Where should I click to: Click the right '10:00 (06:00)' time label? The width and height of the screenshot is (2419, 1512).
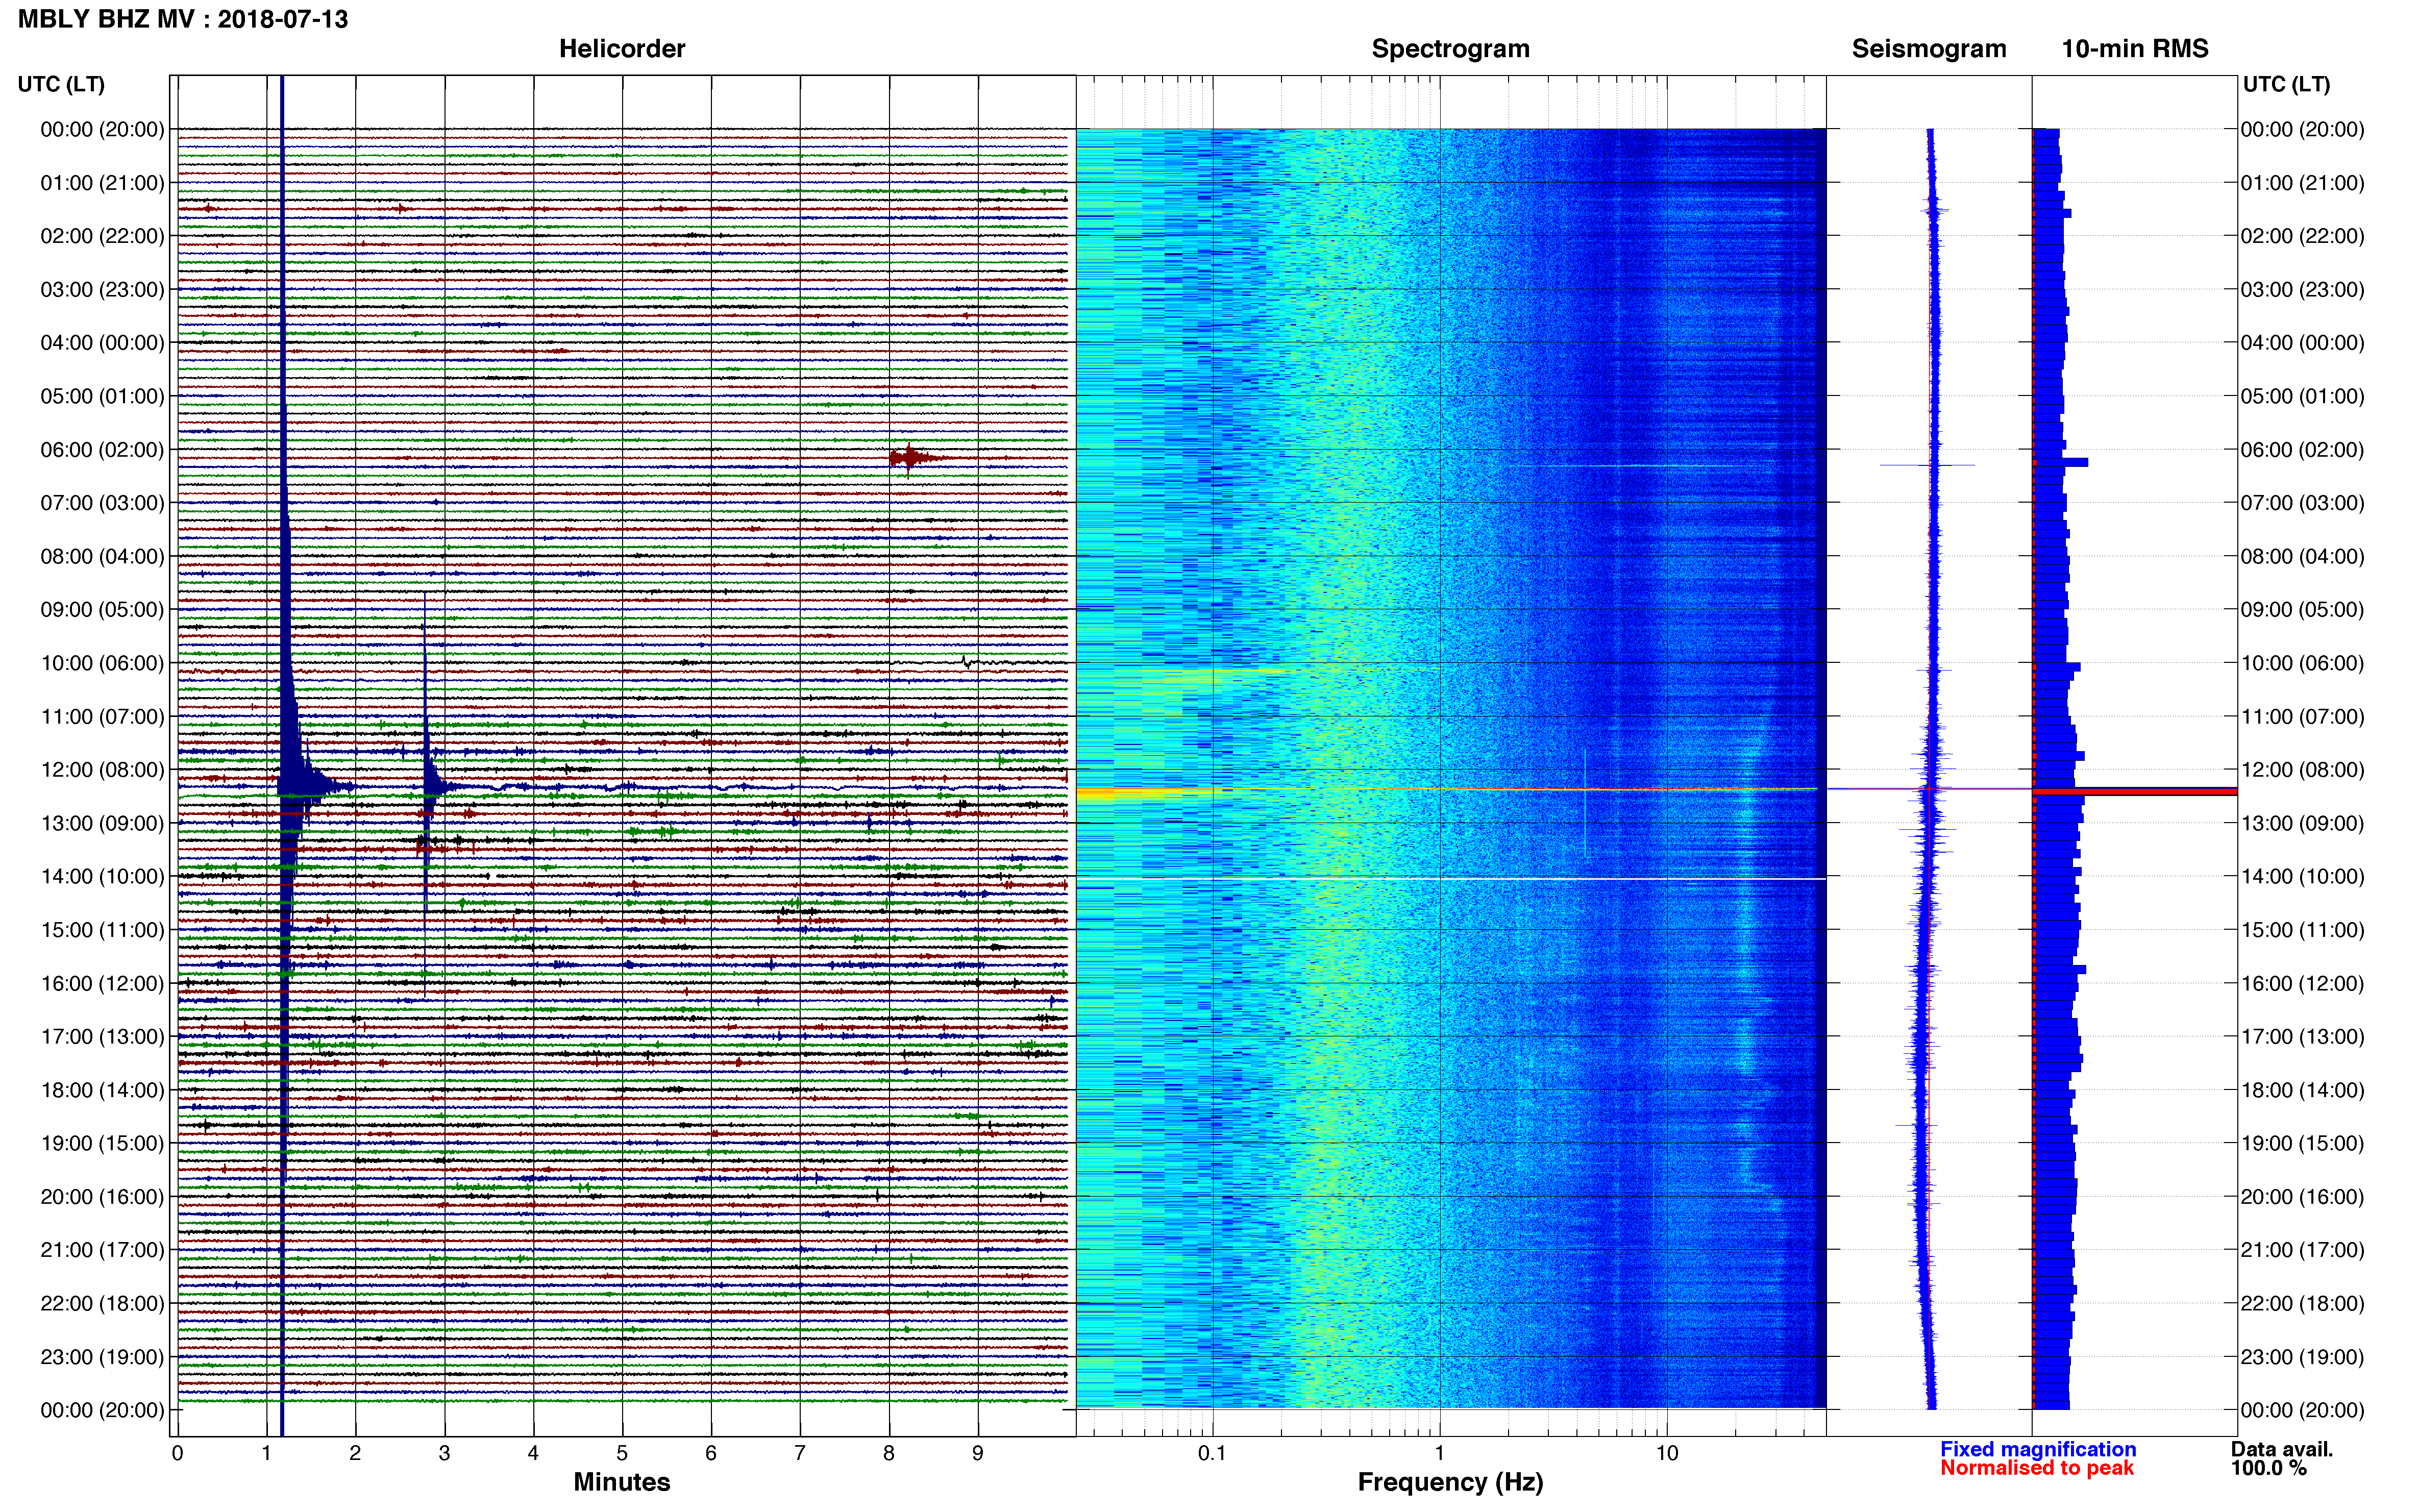click(x=2302, y=663)
